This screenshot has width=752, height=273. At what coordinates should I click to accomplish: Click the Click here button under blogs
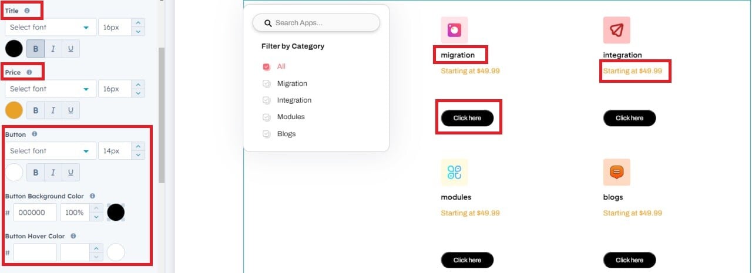(x=629, y=260)
